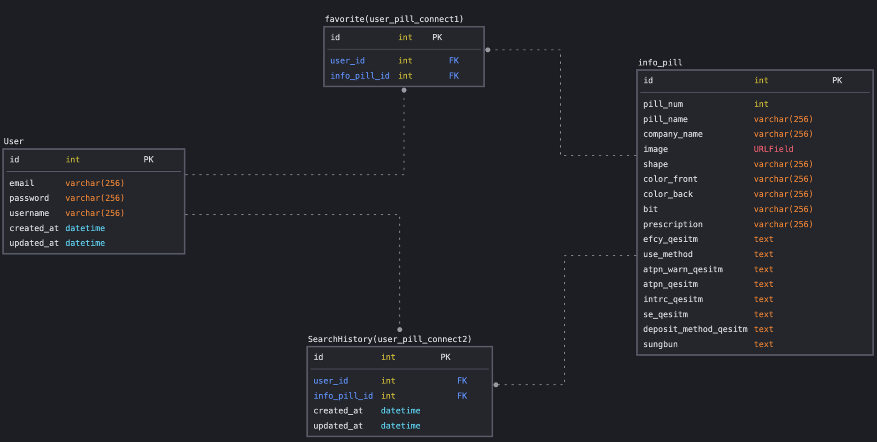
Task: Click the connector line between favorite and info_pill
Action: click(560, 102)
